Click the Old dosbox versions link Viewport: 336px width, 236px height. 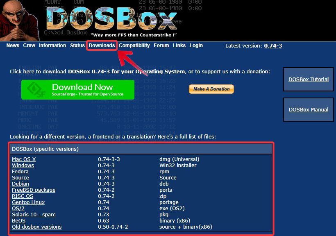coord(36,227)
